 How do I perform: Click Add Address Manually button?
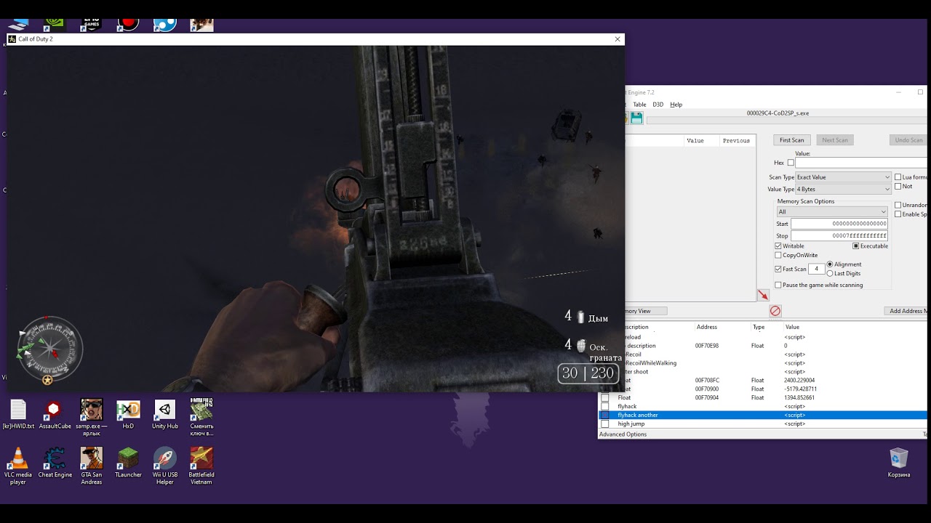[906, 311]
